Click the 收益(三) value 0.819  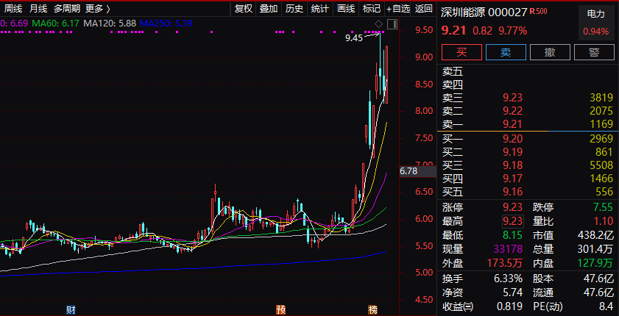tap(508, 306)
